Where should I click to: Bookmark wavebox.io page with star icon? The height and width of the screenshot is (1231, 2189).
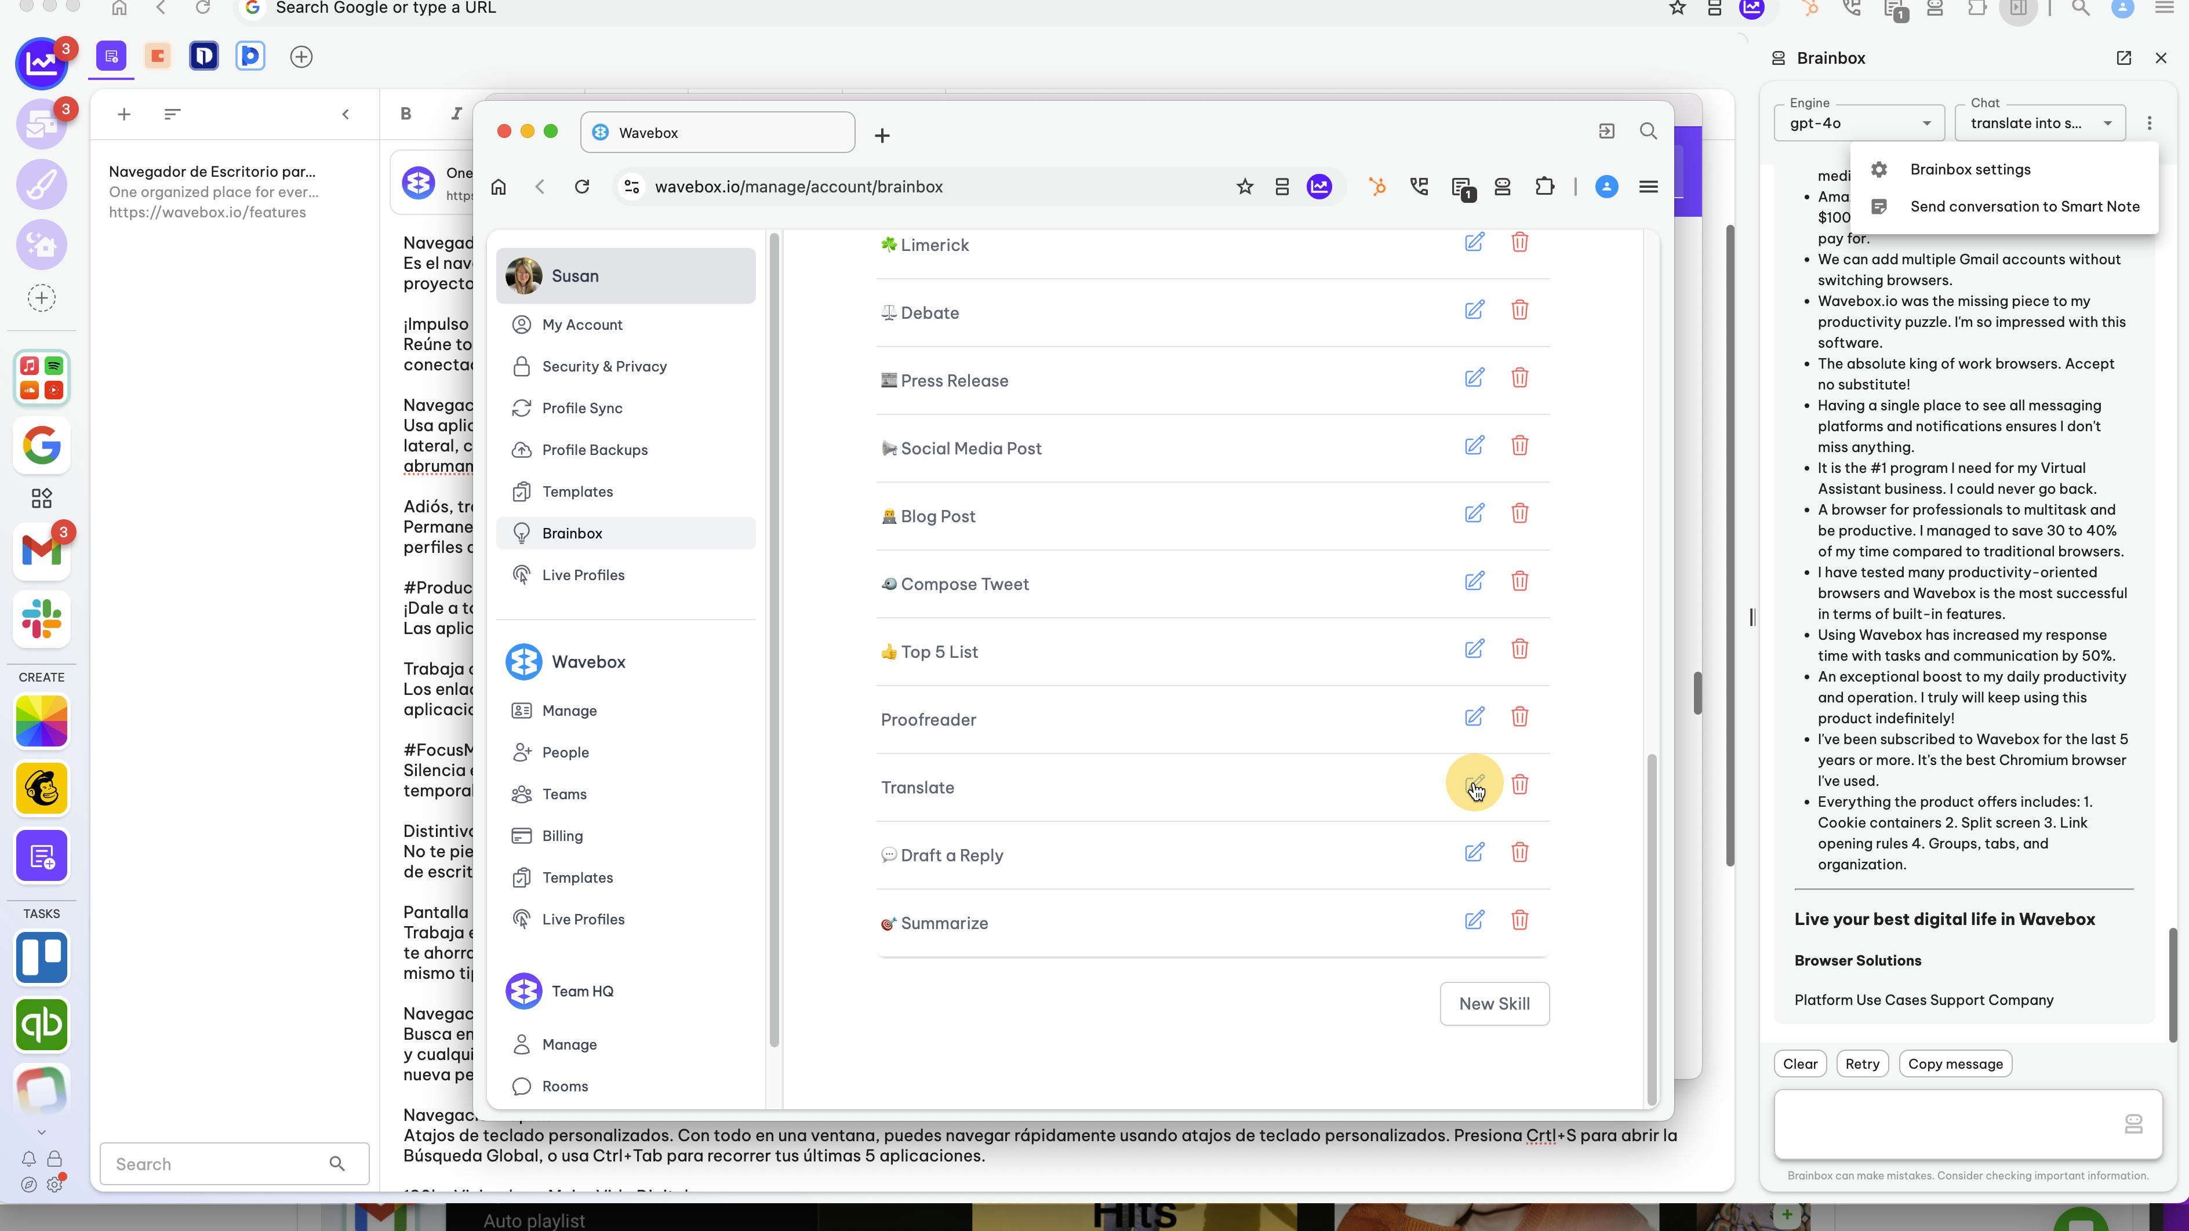click(x=1245, y=187)
